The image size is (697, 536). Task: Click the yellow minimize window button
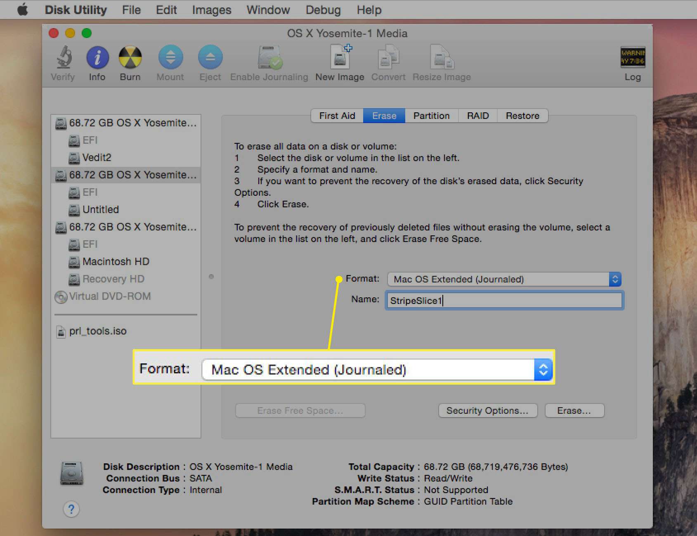coord(70,33)
